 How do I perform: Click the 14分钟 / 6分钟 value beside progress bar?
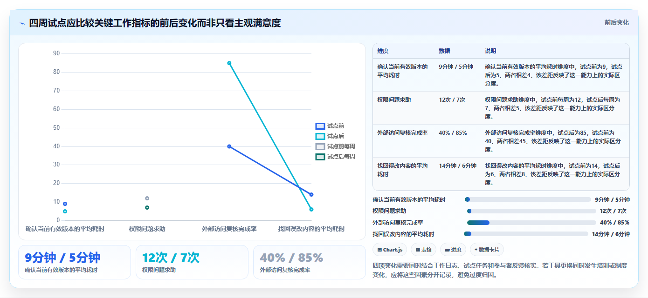point(611,234)
